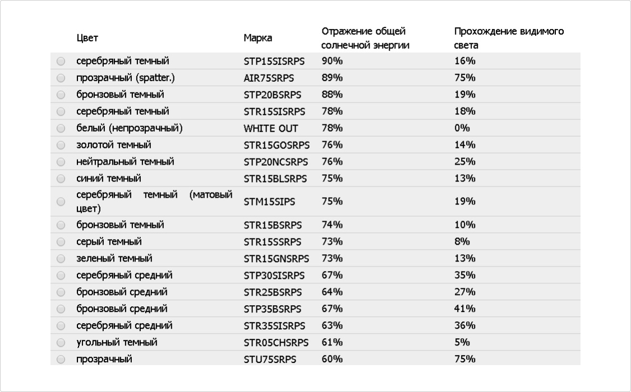Select угольный темный radio button

61,343
